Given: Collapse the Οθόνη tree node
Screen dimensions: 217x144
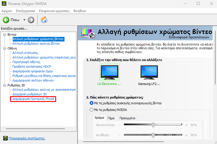Looking at the screenshot, I should 4,48.
